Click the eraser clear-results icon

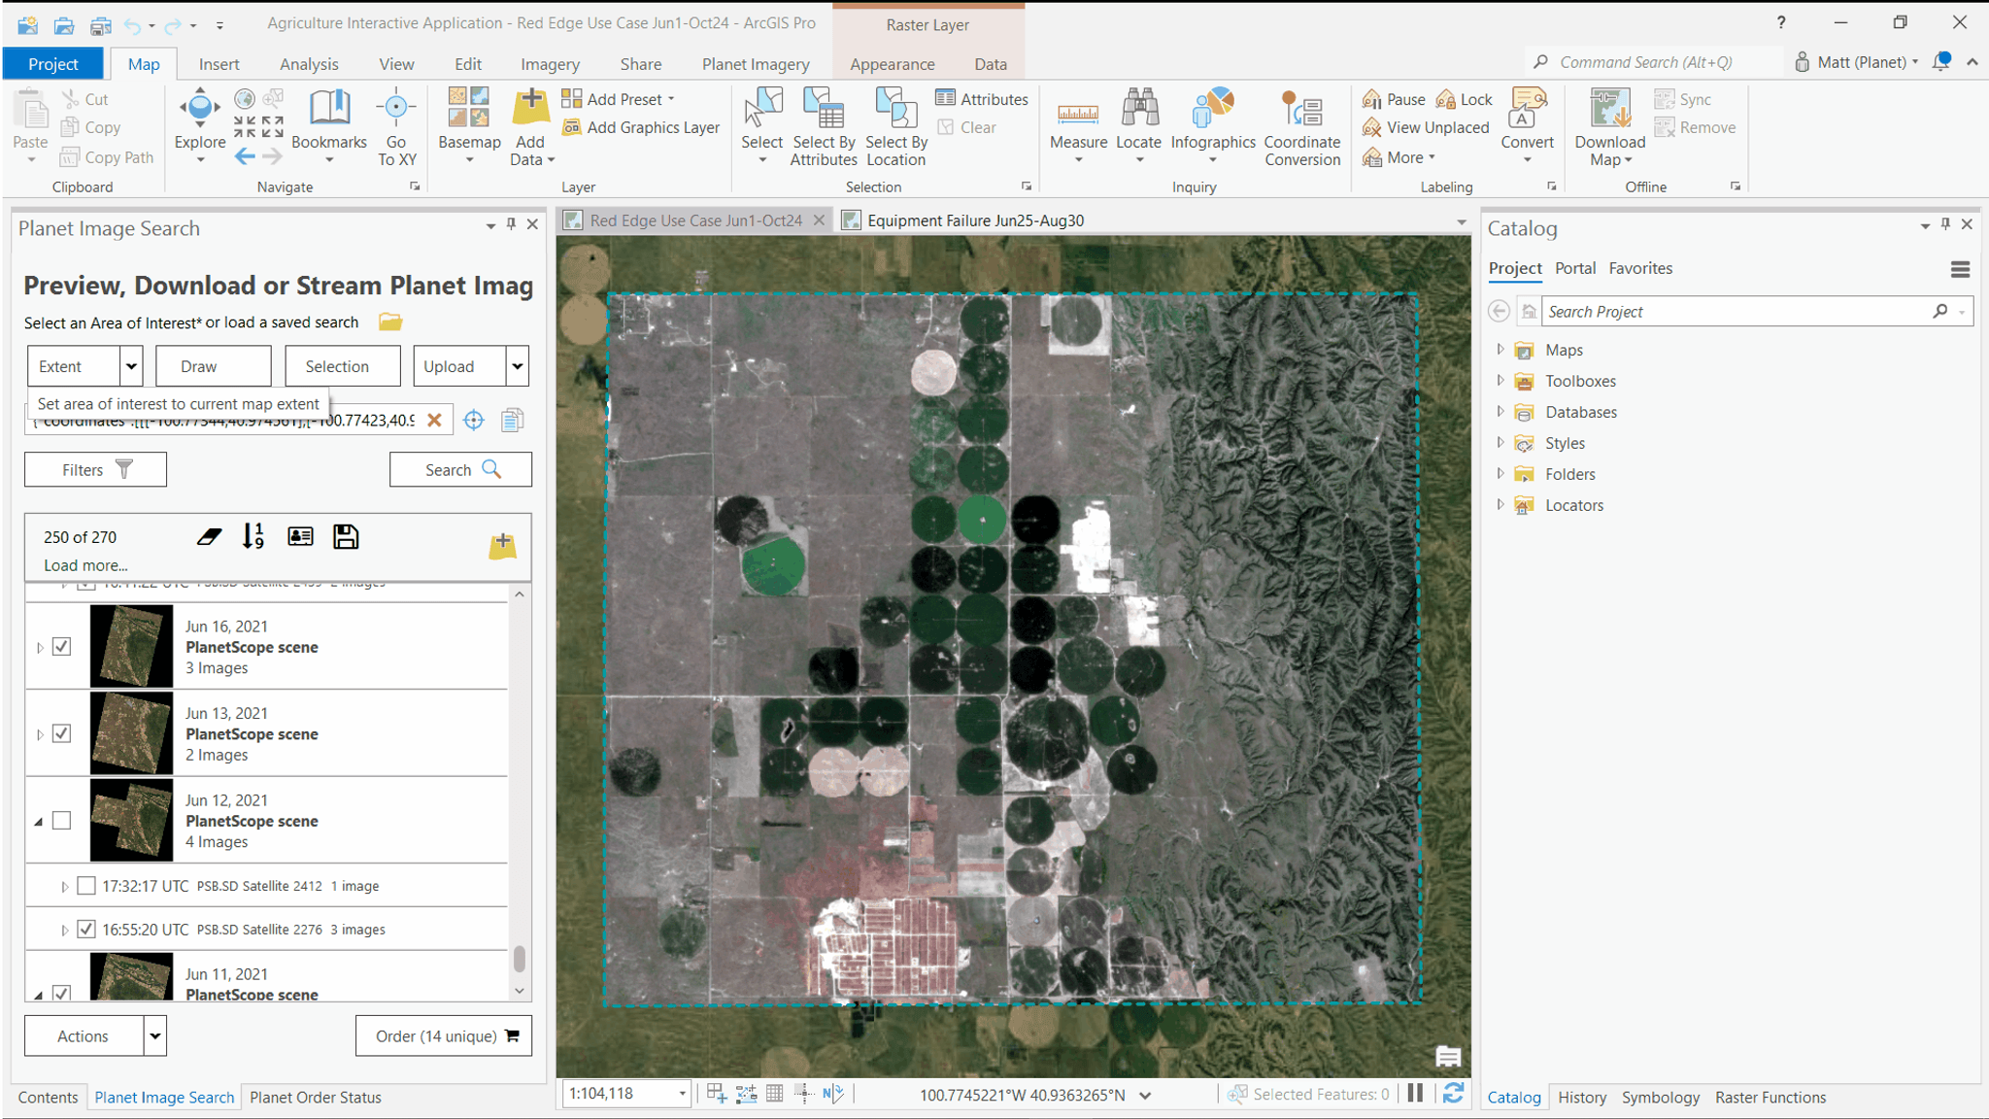[209, 536]
